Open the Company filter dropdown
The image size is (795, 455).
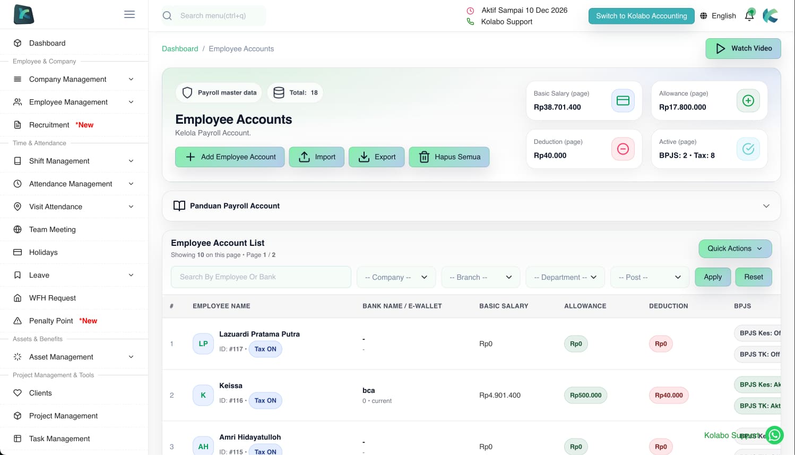coord(396,277)
